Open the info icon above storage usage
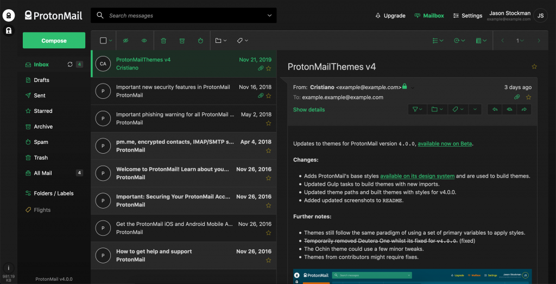 tap(9, 268)
